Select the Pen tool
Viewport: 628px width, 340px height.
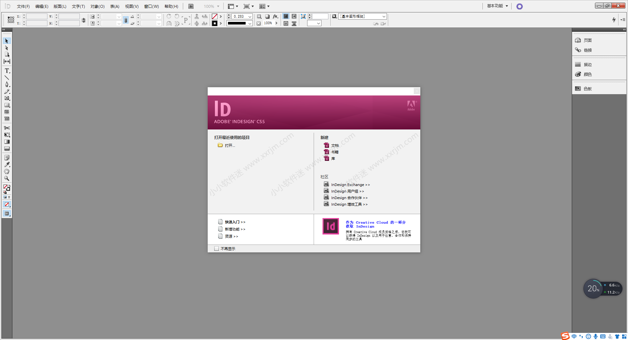pos(7,84)
